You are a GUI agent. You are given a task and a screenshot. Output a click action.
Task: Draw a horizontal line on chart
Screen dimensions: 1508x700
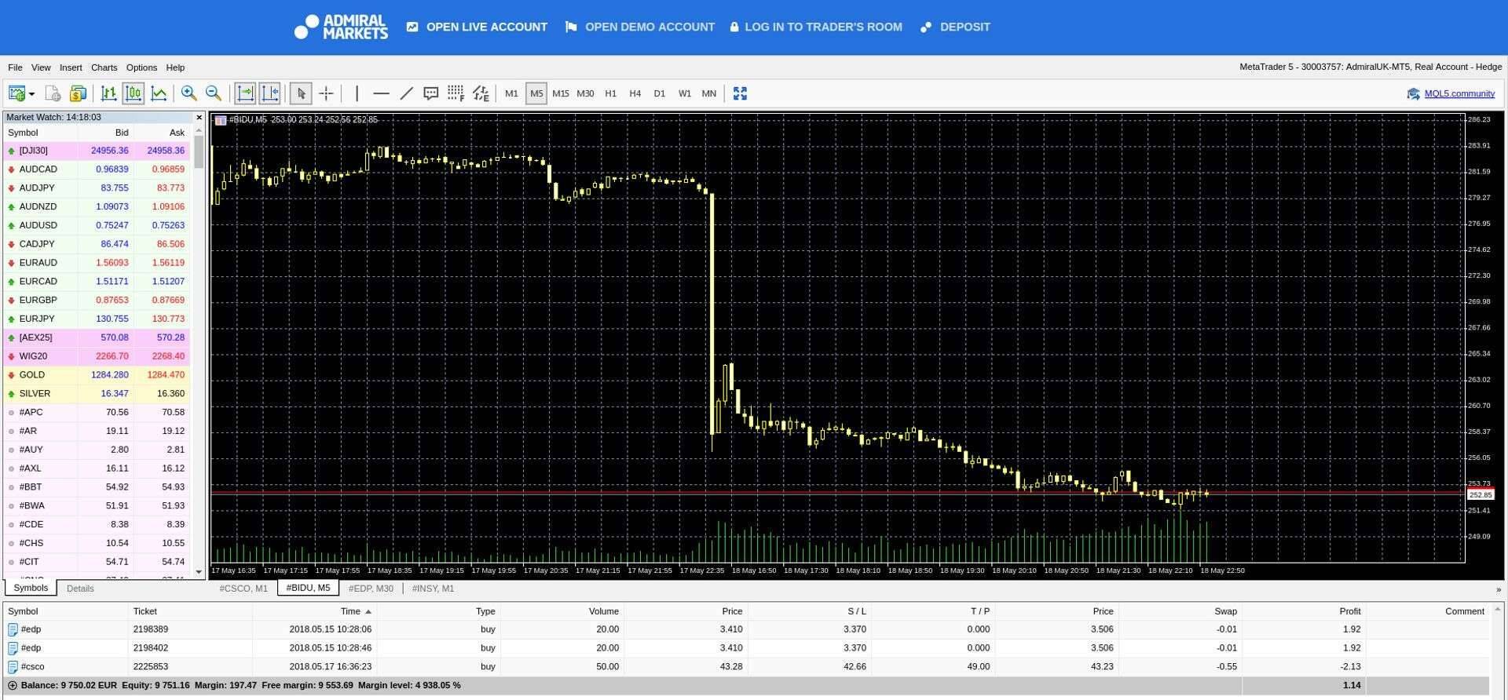pos(381,93)
